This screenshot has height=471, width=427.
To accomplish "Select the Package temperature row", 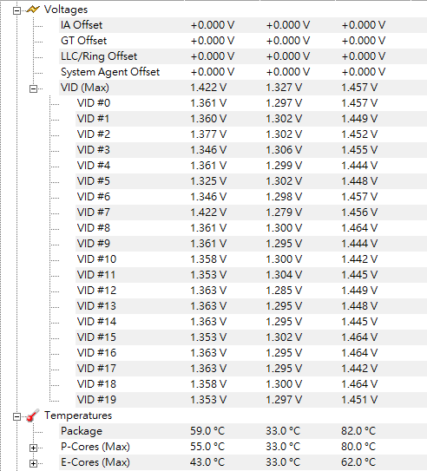I will 243,431.
